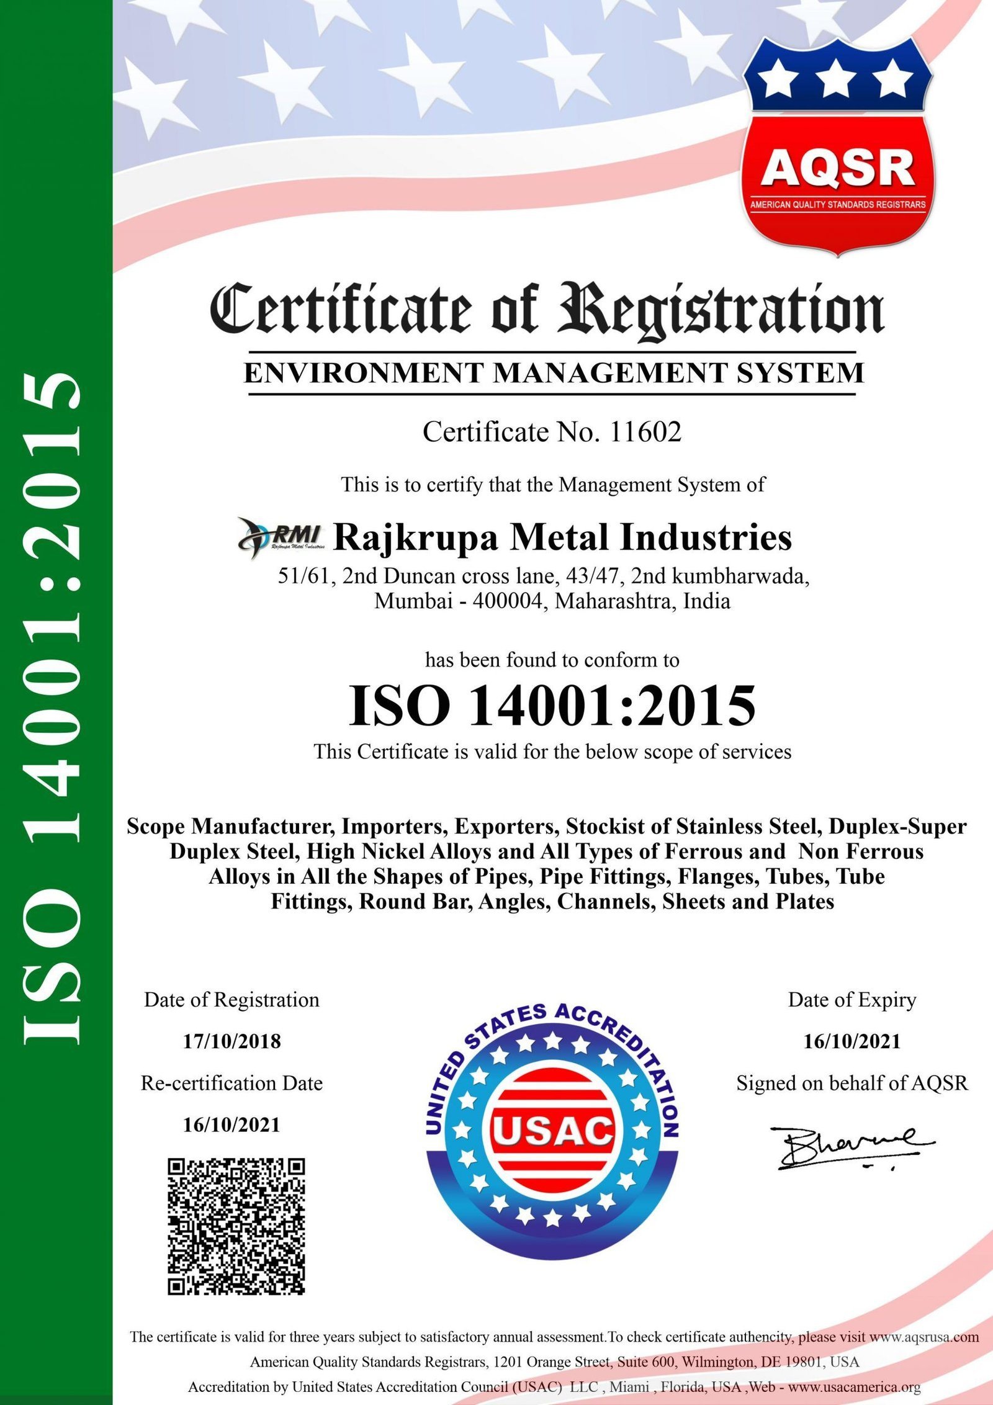The image size is (993, 1405).
Task: Click the Signed on behalf of AQSR text
Action: tap(851, 1083)
